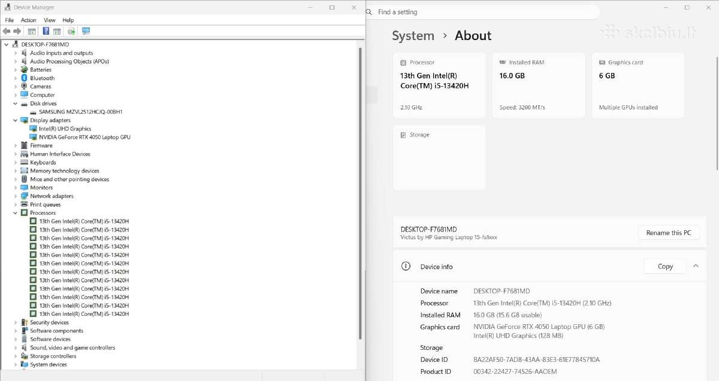Click the Info circle icon beside Device info
Screen dimensions: 719x381
click(x=406, y=266)
